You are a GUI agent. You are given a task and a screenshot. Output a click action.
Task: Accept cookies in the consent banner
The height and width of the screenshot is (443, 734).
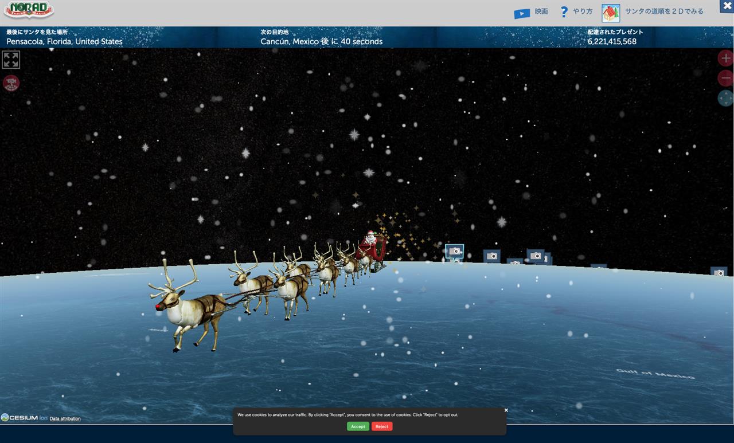(358, 426)
